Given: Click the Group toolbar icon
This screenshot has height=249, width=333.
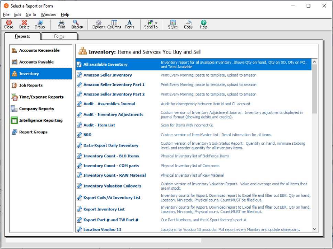Looking at the screenshot, I should [x=40, y=24].
